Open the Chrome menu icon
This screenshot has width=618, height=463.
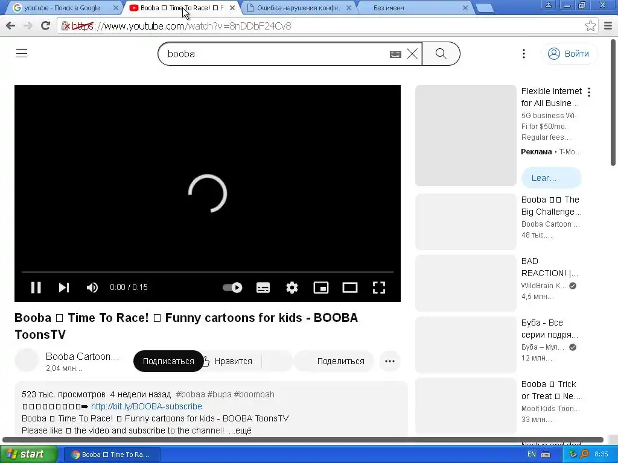[x=608, y=26]
